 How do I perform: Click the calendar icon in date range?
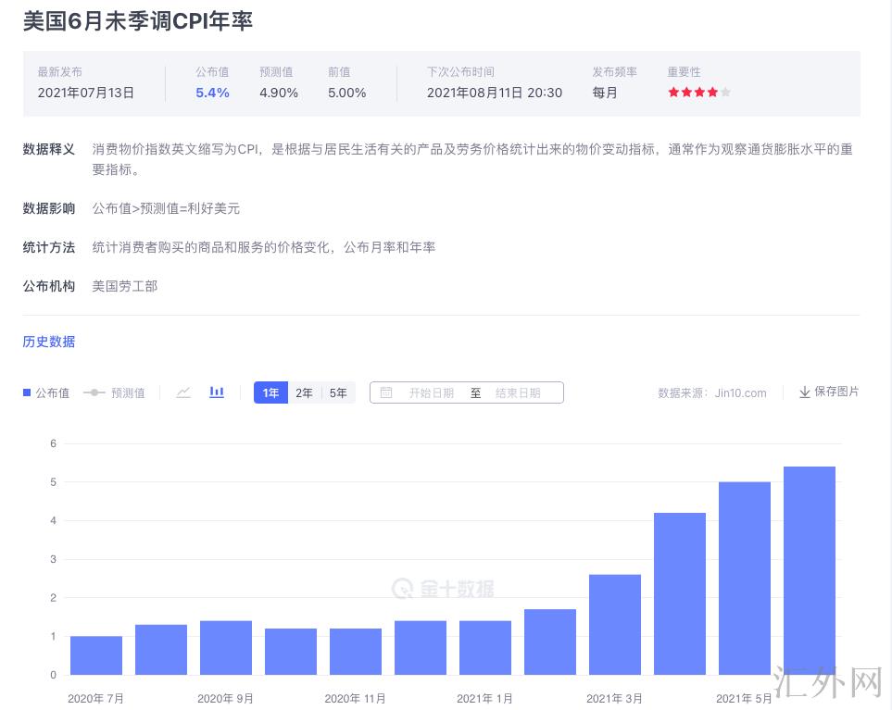click(x=386, y=392)
